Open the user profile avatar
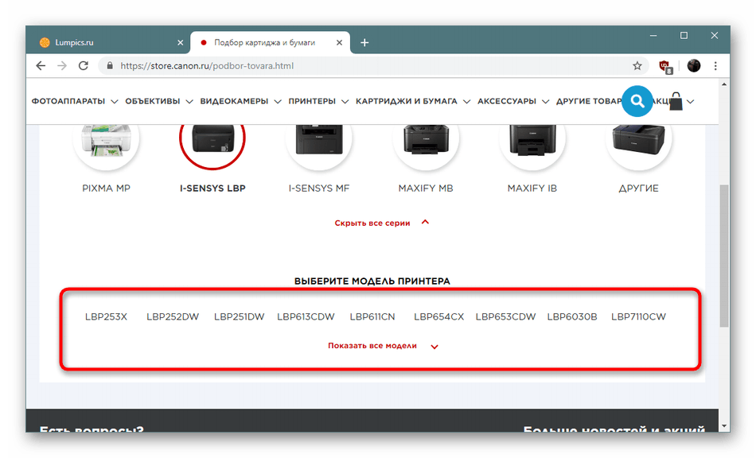756x458 pixels. point(693,66)
